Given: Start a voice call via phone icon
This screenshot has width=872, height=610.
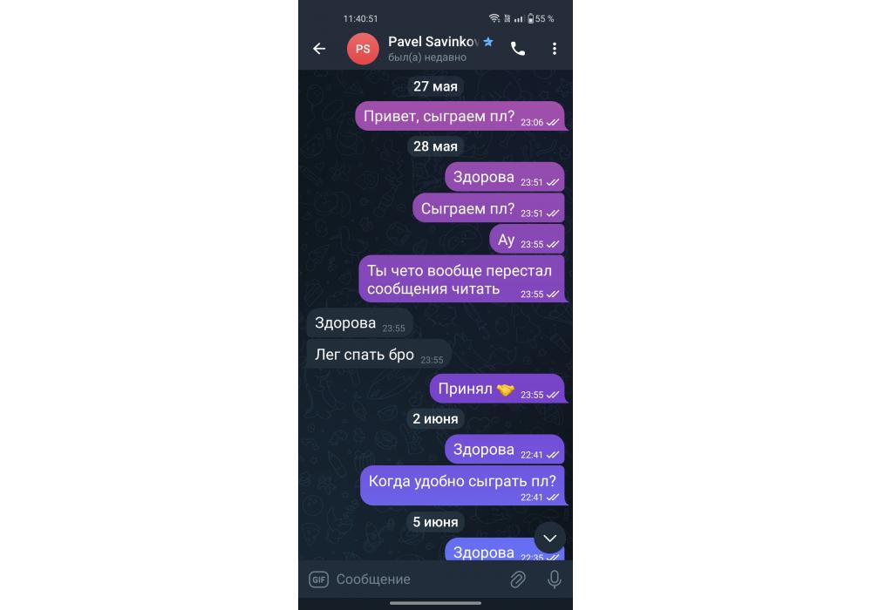Looking at the screenshot, I should coord(518,49).
